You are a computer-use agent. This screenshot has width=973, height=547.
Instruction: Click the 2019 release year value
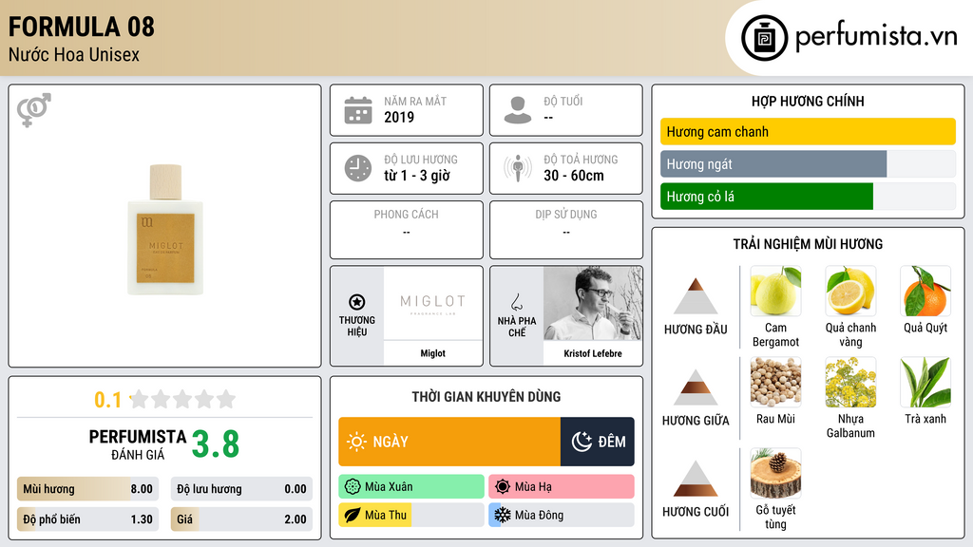[399, 117]
